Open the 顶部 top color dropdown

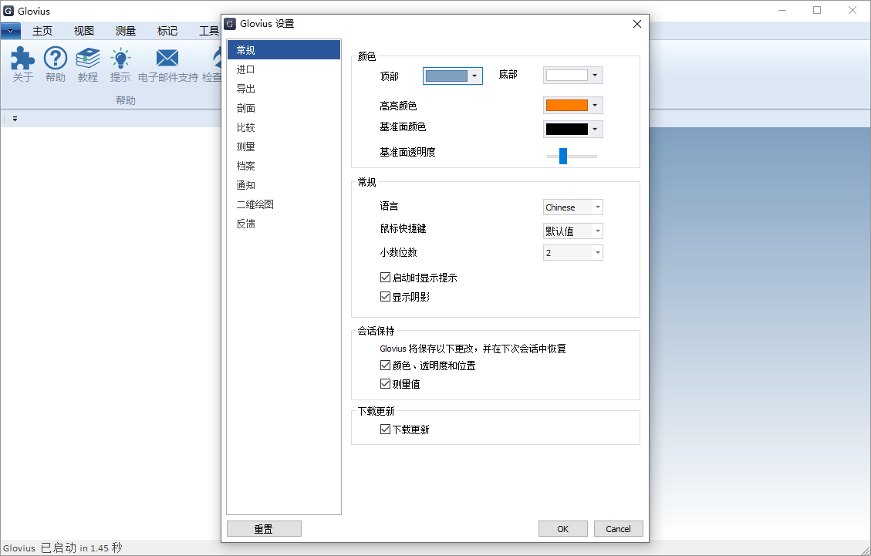[474, 76]
